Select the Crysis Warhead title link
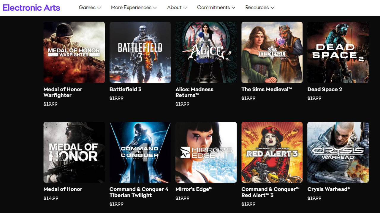 click(328, 189)
